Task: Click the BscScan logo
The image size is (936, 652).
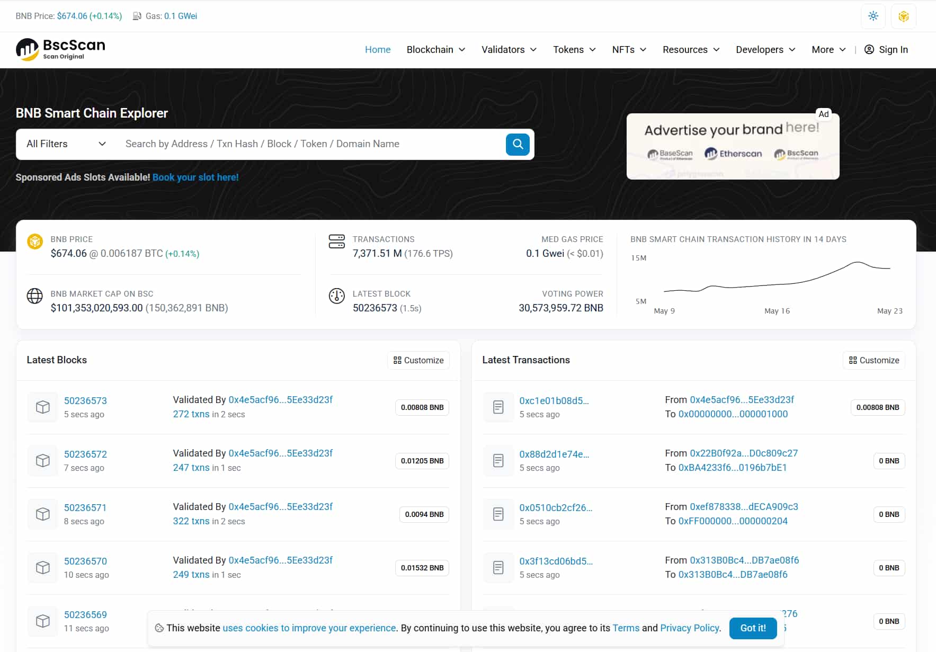Action: (x=60, y=49)
